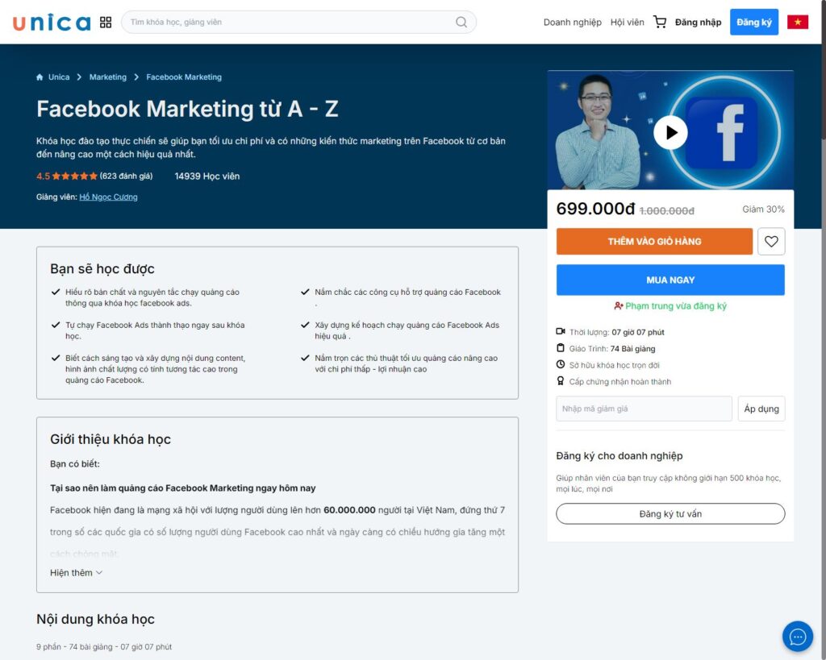Viewport: 826px width, 660px height.
Task: Open instructor Hồ Ngọc Cương profile
Action: pos(108,197)
